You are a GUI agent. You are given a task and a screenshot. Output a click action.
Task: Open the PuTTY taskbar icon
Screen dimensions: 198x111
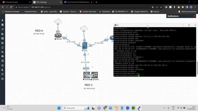tap(139, 108)
